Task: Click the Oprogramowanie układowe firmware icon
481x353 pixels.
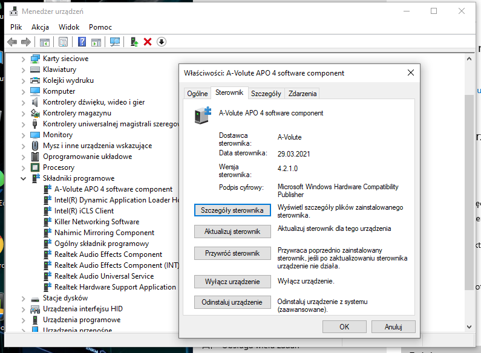Action: [x=35, y=157]
